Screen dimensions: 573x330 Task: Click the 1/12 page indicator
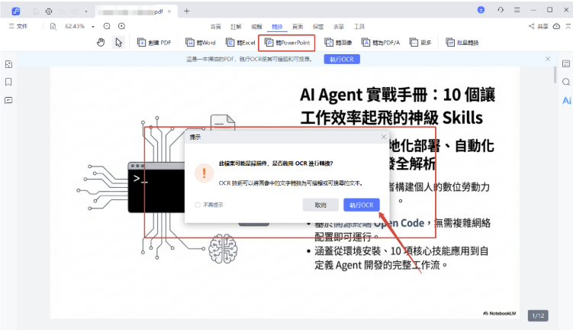click(538, 315)
